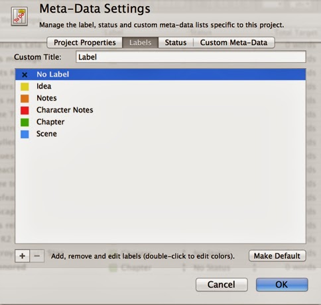Select the yellow Idea color swatch
Image resolution: width=321 pixels, height=305 pixels.
25,87
